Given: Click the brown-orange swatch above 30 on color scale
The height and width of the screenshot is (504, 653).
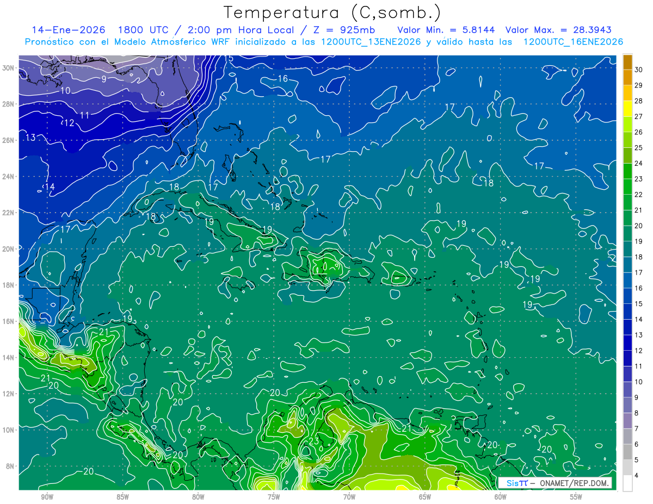Looking at the screenshot, I should click(627, 62).
